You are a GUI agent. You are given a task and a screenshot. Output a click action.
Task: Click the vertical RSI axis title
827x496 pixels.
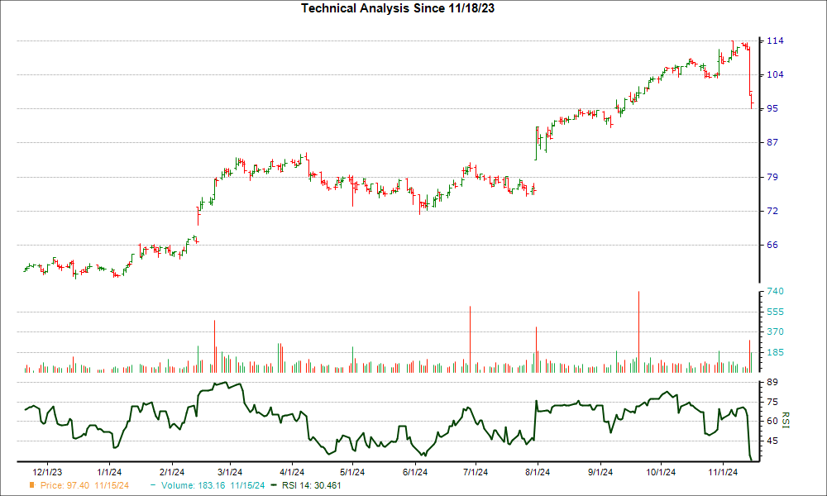coord(786,421)
